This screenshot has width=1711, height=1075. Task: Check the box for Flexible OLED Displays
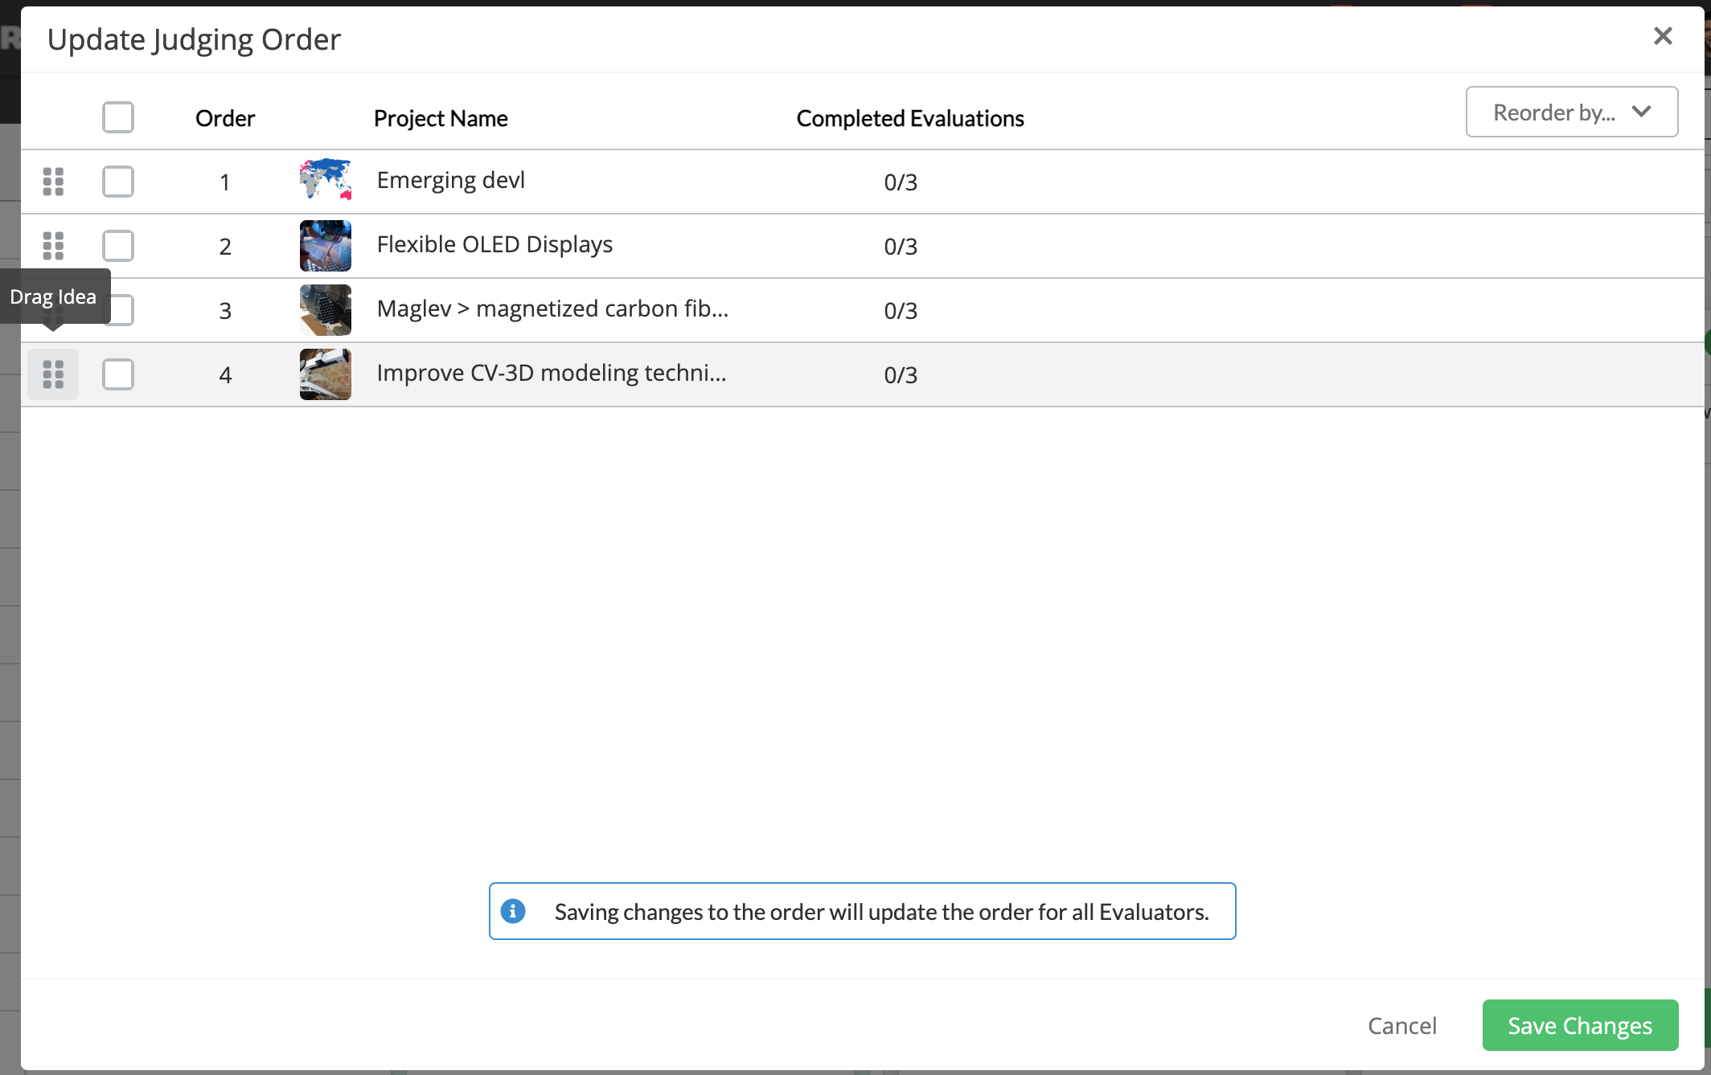(x=118, y=246)
